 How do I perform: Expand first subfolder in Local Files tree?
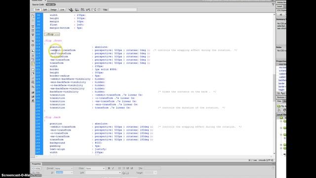281,121
